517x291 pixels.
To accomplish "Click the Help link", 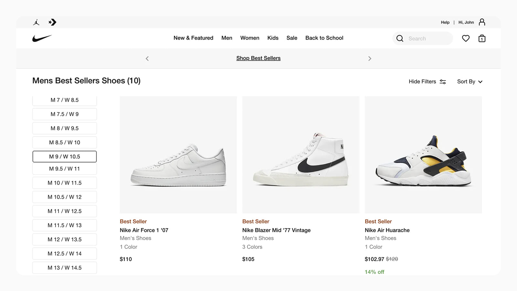I will pos(445,22).
